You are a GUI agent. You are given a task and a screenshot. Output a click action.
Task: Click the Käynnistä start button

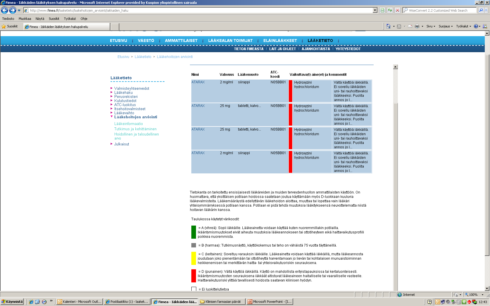12,302
